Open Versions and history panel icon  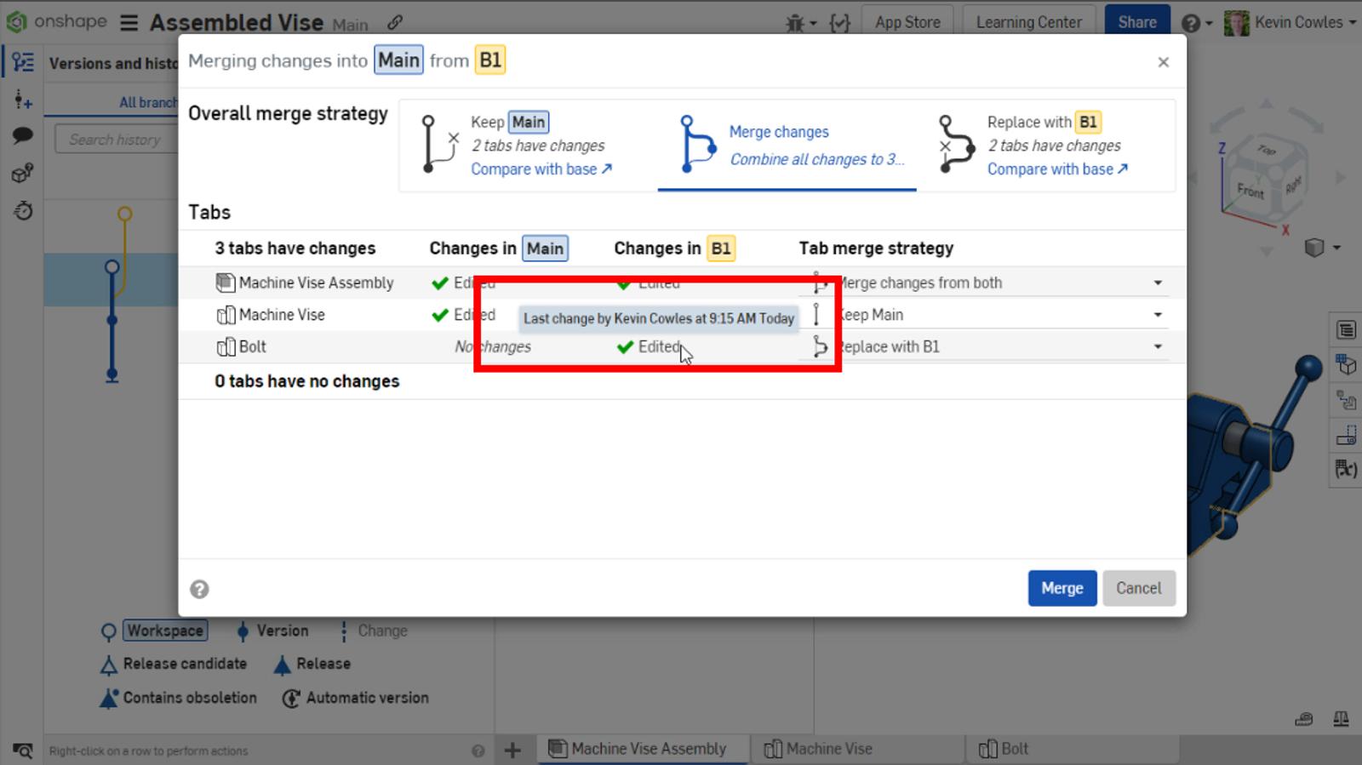pyautogui.click(x=23, y=62)
